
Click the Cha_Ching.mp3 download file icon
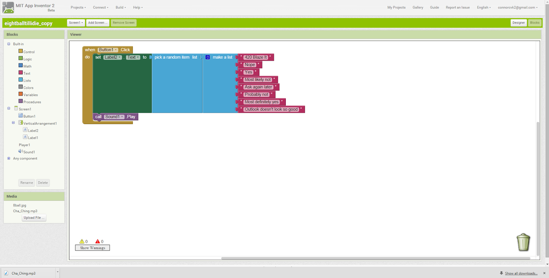[x=6, y=273]
